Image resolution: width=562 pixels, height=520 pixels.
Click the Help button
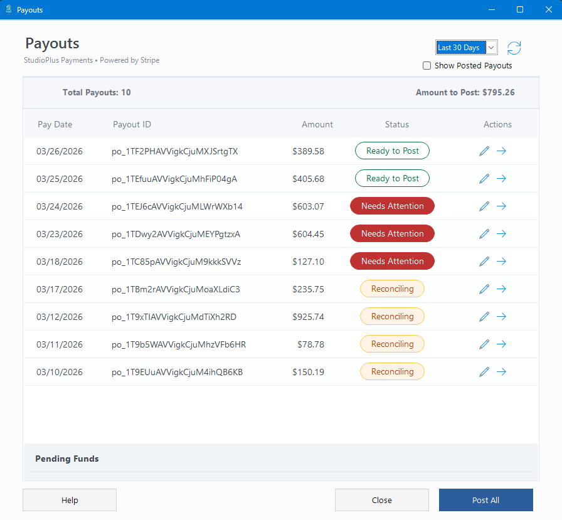point(70,500)
